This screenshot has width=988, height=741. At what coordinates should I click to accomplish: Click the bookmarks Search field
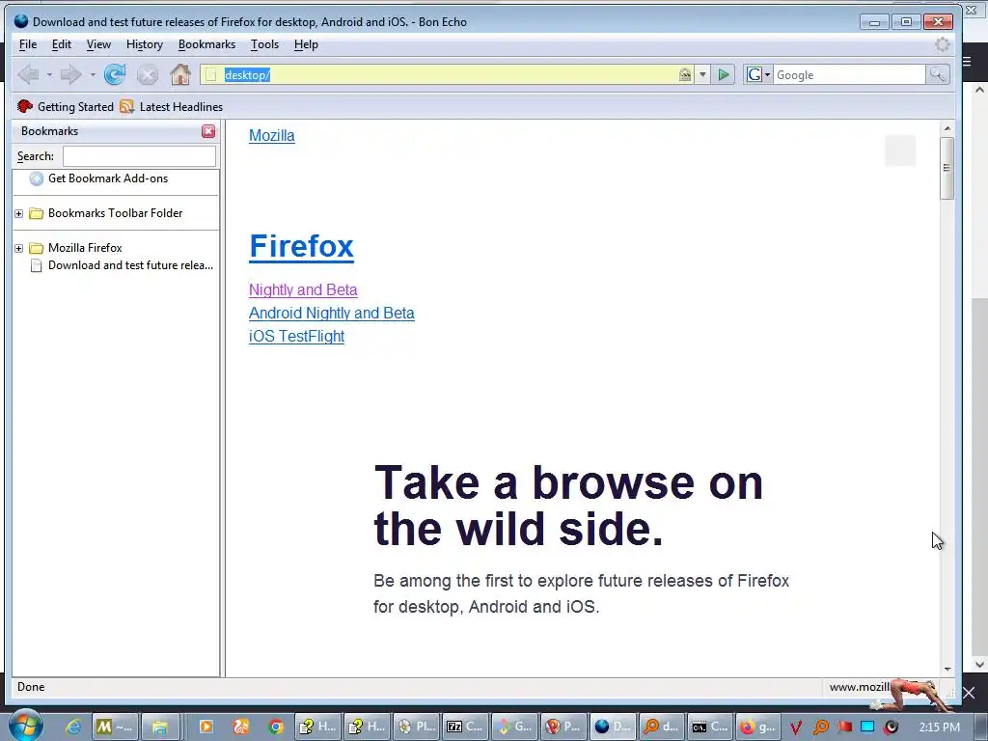pos(139,156)
